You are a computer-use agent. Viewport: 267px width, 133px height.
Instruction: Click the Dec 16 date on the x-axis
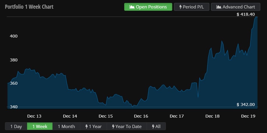pos(141,116)
